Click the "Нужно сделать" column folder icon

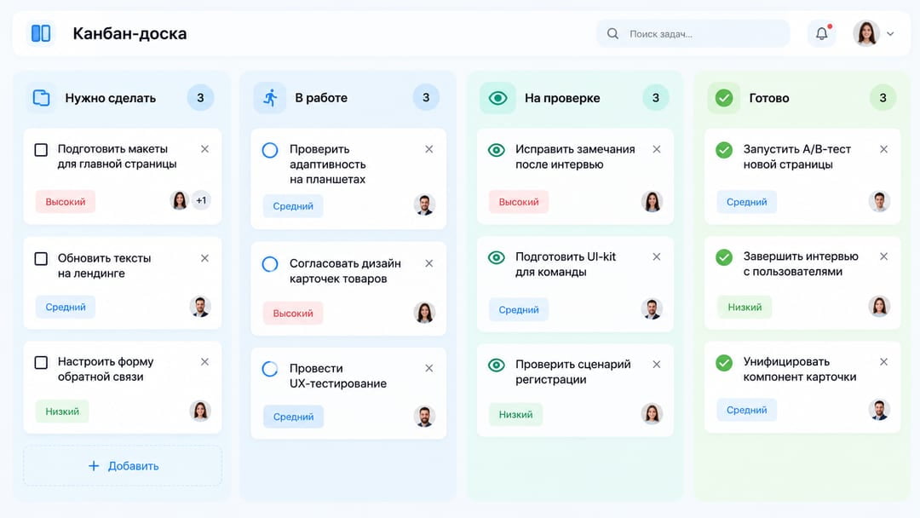pos(41,97)
